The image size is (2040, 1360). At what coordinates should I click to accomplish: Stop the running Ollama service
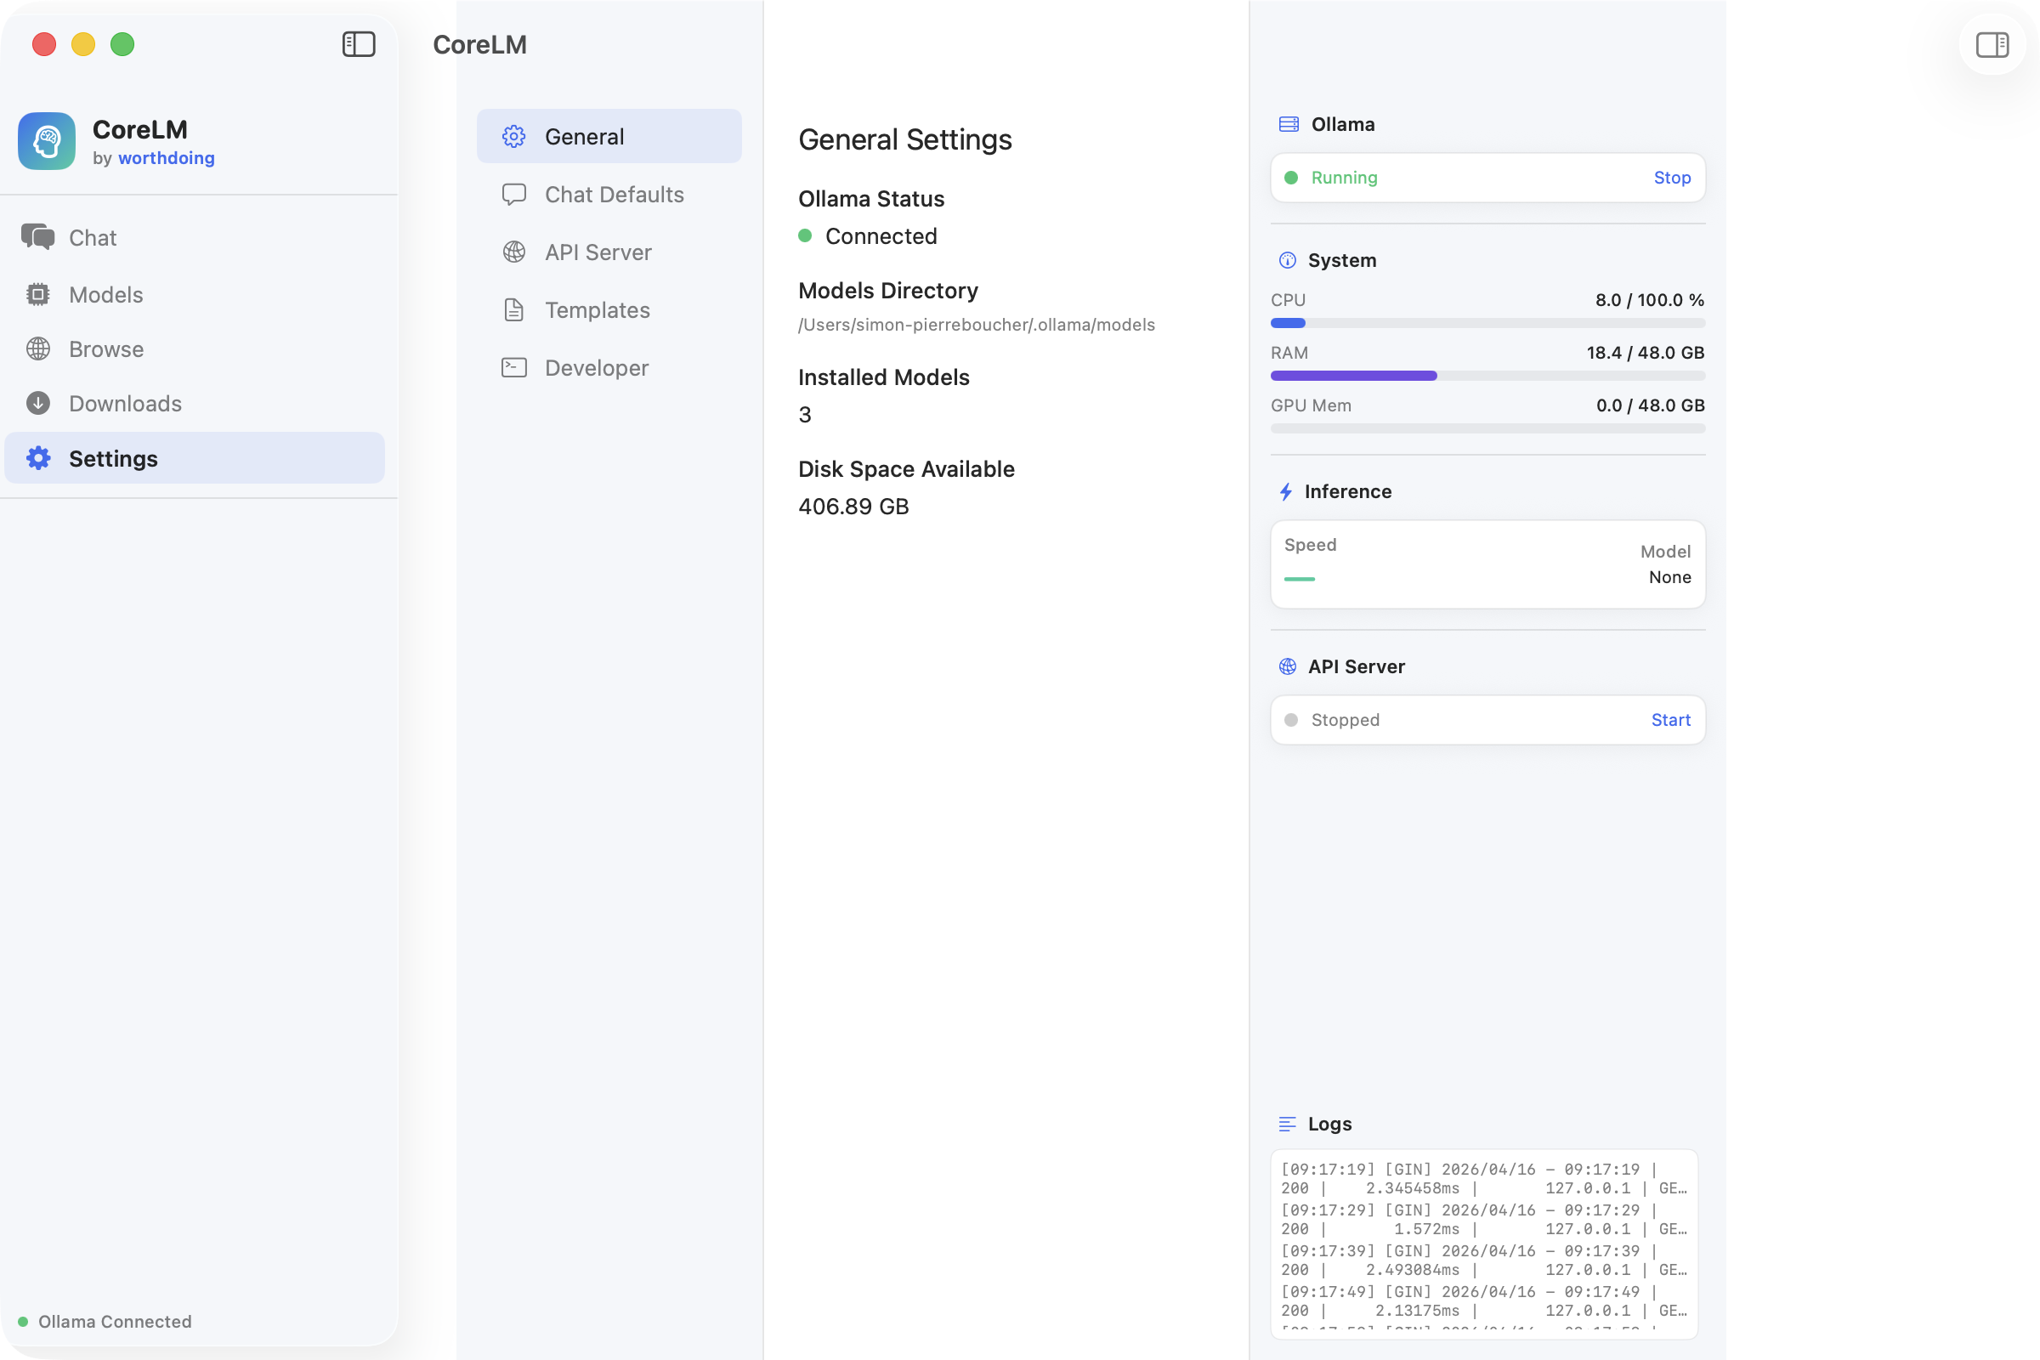(x=1671, y=178)
